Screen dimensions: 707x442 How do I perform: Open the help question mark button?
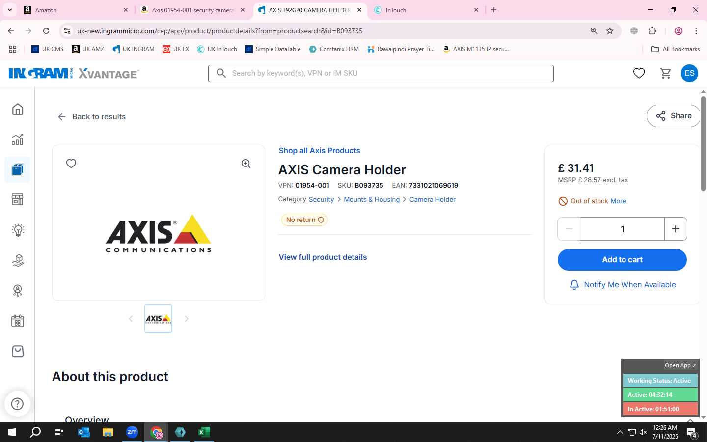point(17,404)
